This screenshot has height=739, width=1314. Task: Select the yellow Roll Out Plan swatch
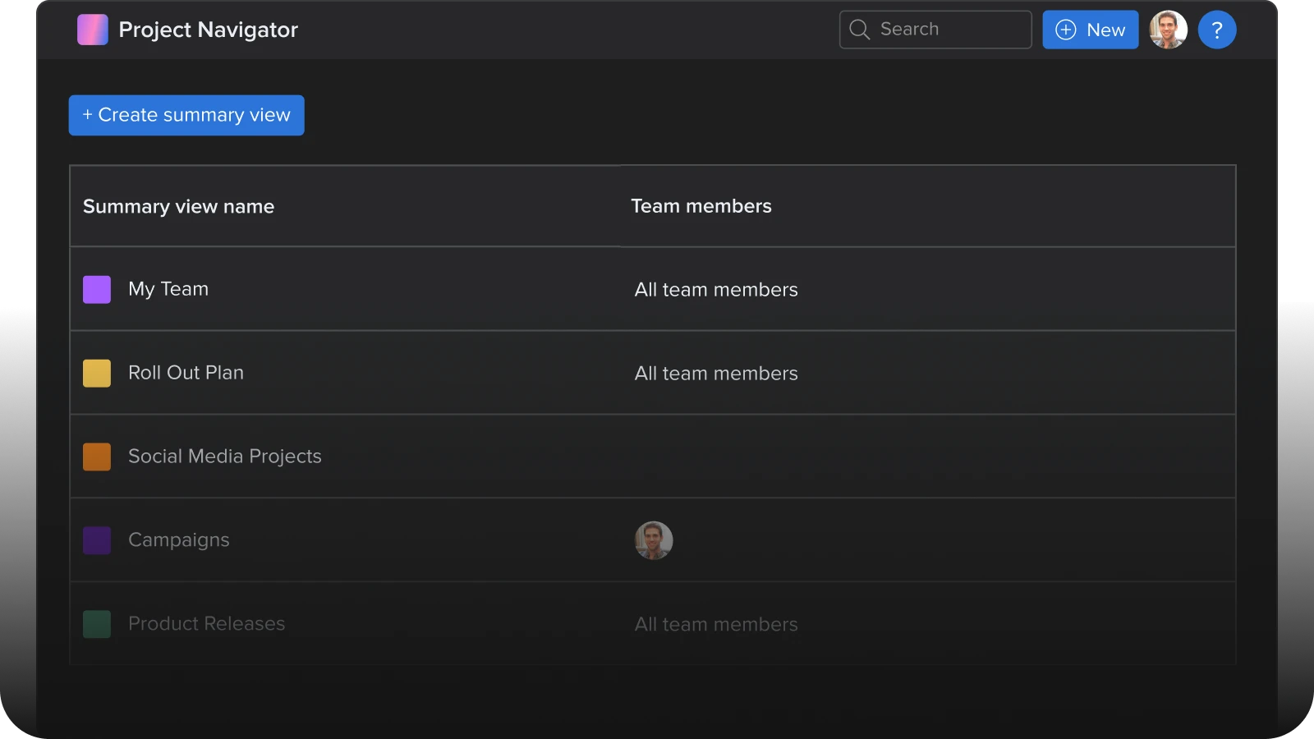[x=97, y=374]
